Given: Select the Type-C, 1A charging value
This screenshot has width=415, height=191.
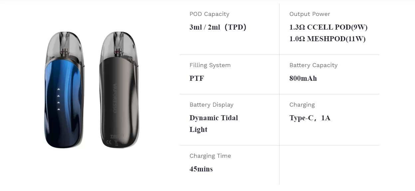Looking at the screenshot, I should click(310, 118).
